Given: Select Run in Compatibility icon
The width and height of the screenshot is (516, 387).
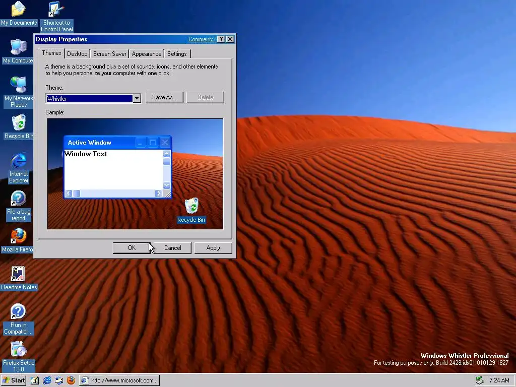Looking at the screenshot, I should coord(18,319).
